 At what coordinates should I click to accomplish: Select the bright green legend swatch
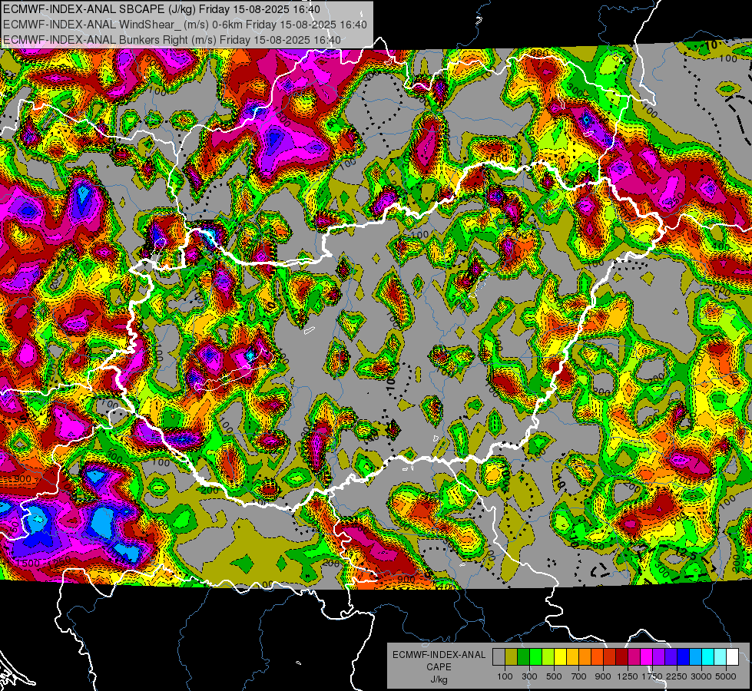[535, 657]
